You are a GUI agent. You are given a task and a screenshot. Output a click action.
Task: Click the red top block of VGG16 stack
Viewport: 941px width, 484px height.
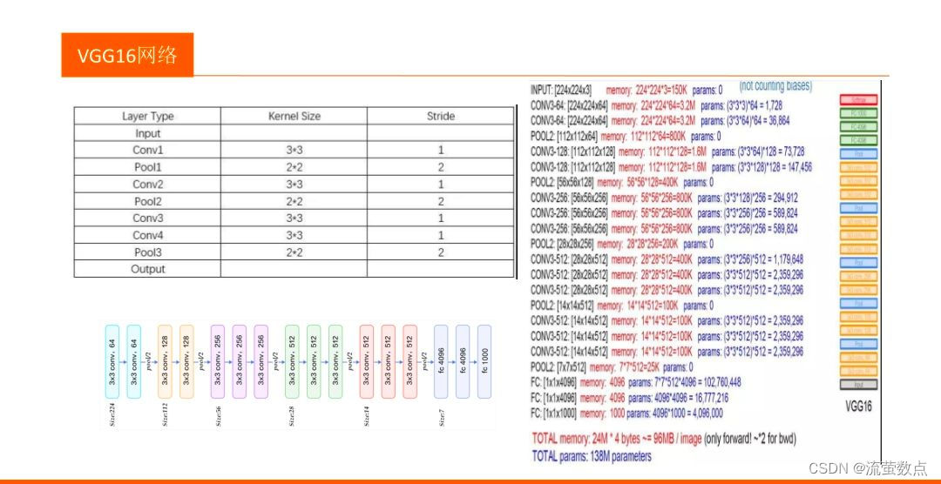pos(858,100)
